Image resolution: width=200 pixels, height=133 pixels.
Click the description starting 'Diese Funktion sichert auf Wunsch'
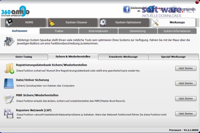[x=78, y=71]
